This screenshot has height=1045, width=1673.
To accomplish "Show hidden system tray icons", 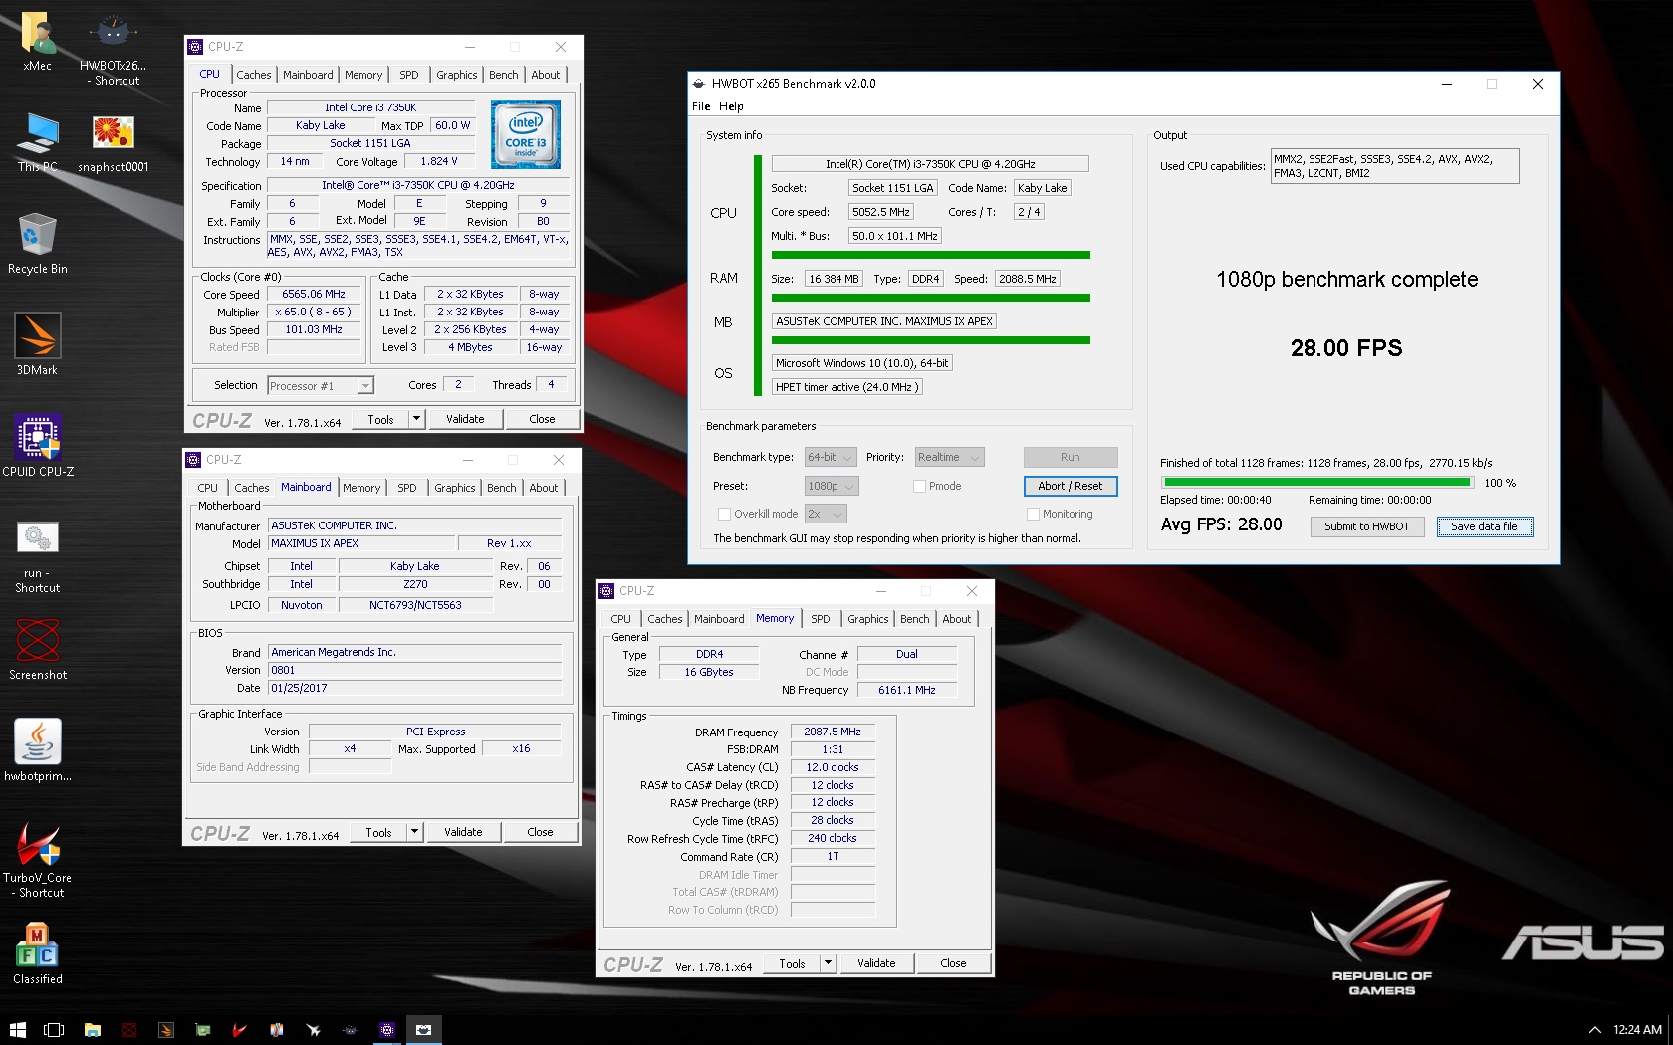I will 1594,1030.
